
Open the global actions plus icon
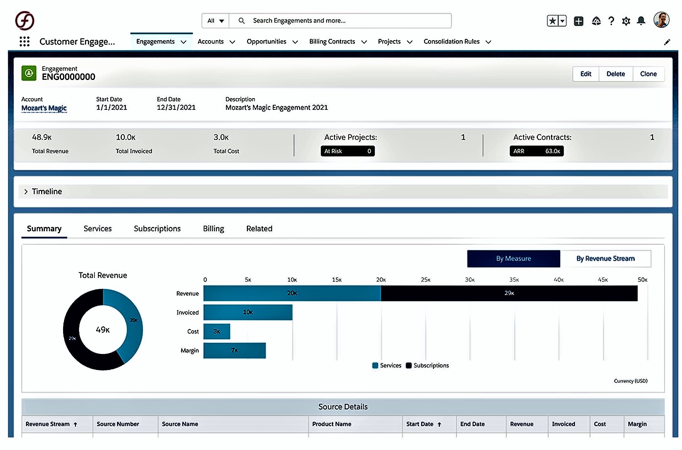pos(578,21)
